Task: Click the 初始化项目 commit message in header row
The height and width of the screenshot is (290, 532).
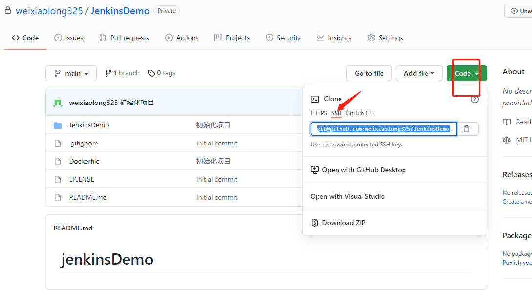Action: (137, 103)
